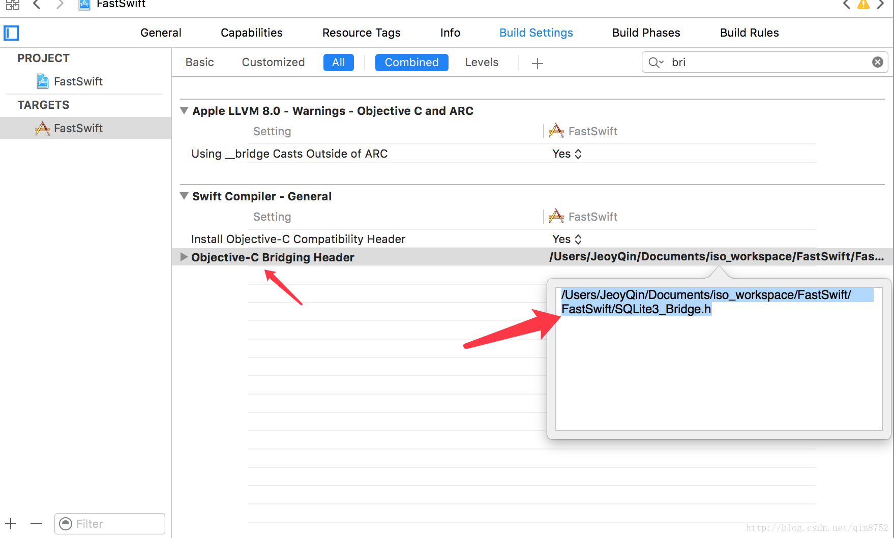Select the FastSwift target in the TARGETS section
The height and width of the screenshot is (538, 894).
[x=85, y=128]
